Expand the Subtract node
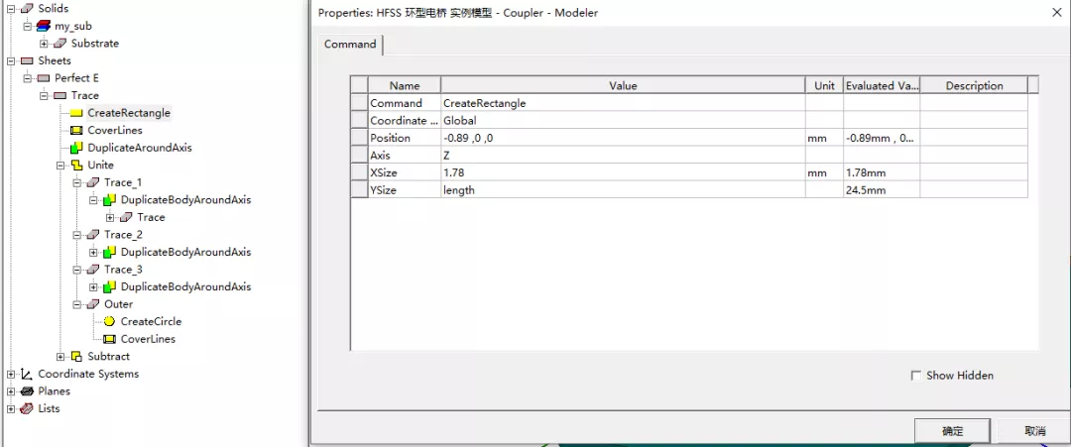1071x447 pixels. (60, 356)
